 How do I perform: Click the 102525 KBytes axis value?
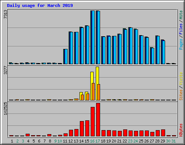5,108
